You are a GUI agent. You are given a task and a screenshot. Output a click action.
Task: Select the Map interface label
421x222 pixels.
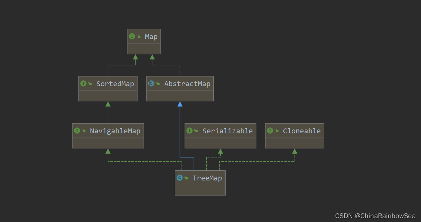(x=151, y=37)
